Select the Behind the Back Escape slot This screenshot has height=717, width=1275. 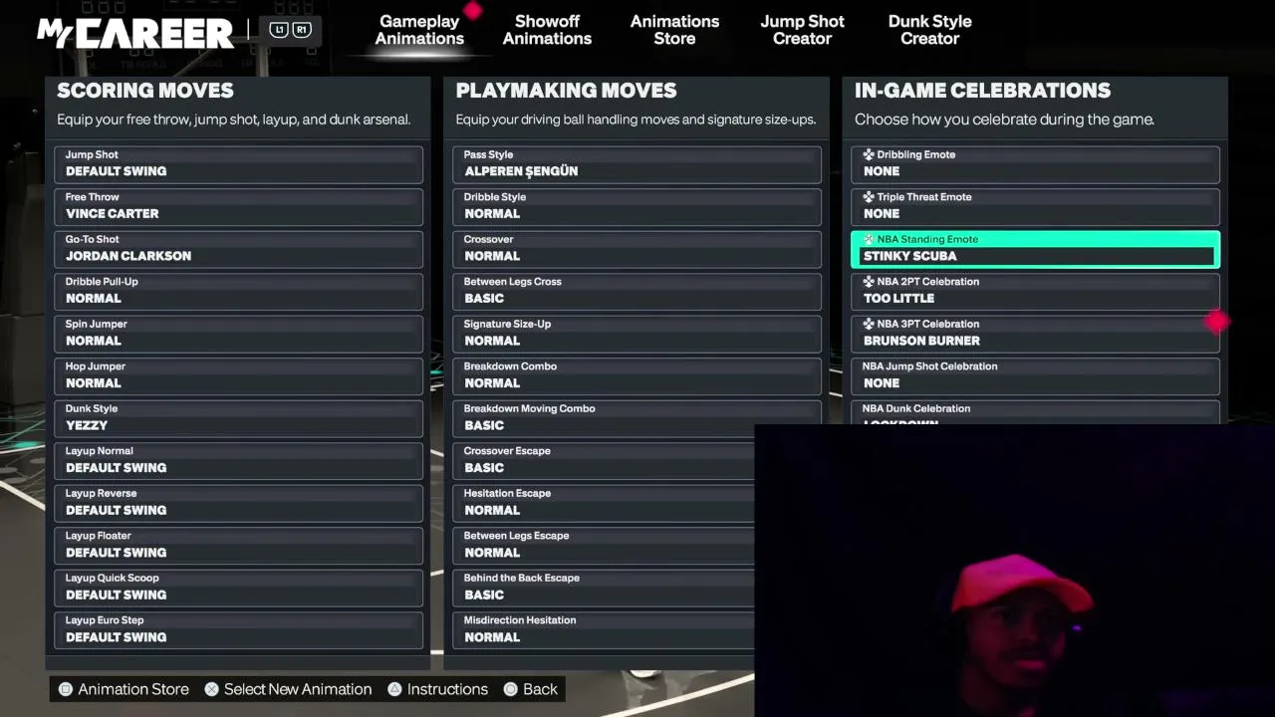pos(604,588)
